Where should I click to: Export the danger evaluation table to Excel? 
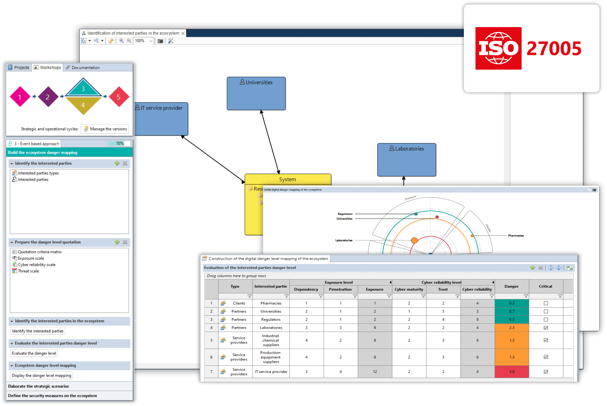coord(570,267)
